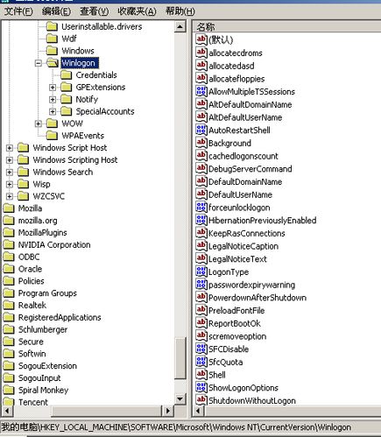
Task: Open the 文件(F) menu
Action: click(18, 11)
